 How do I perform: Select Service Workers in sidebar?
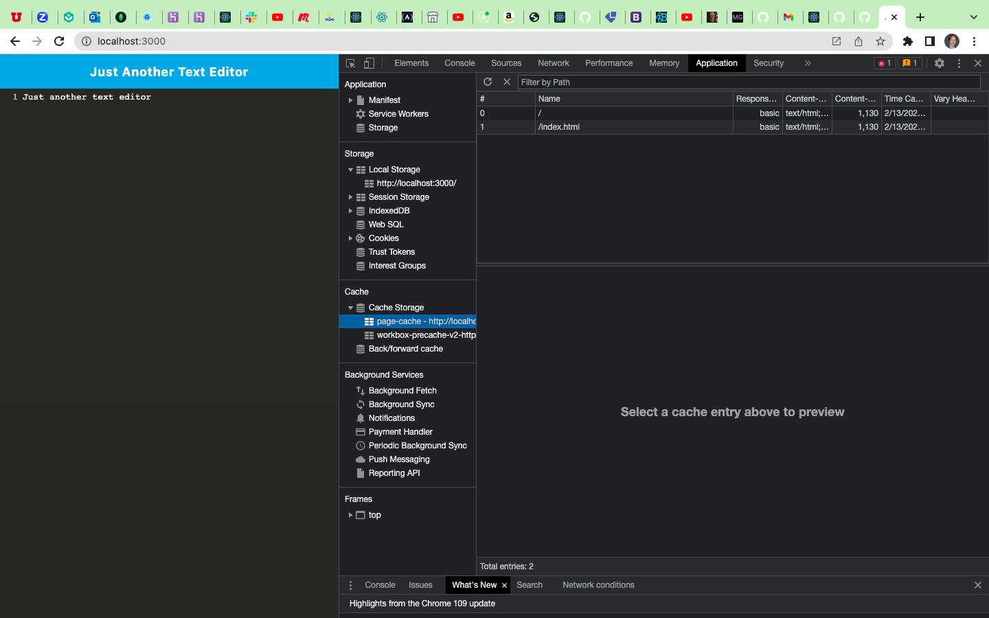(x=398, y=114)
